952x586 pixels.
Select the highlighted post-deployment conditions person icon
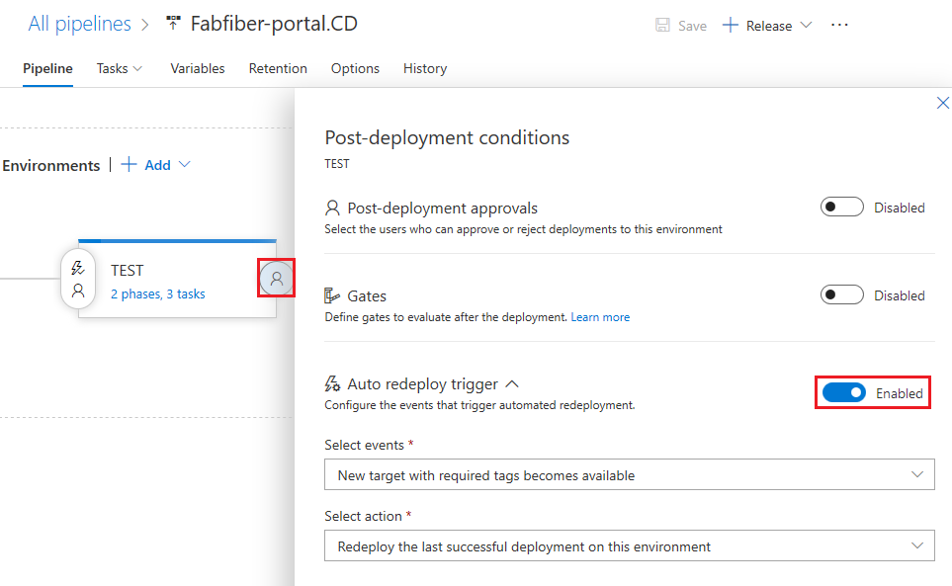(x=276, y=278)
